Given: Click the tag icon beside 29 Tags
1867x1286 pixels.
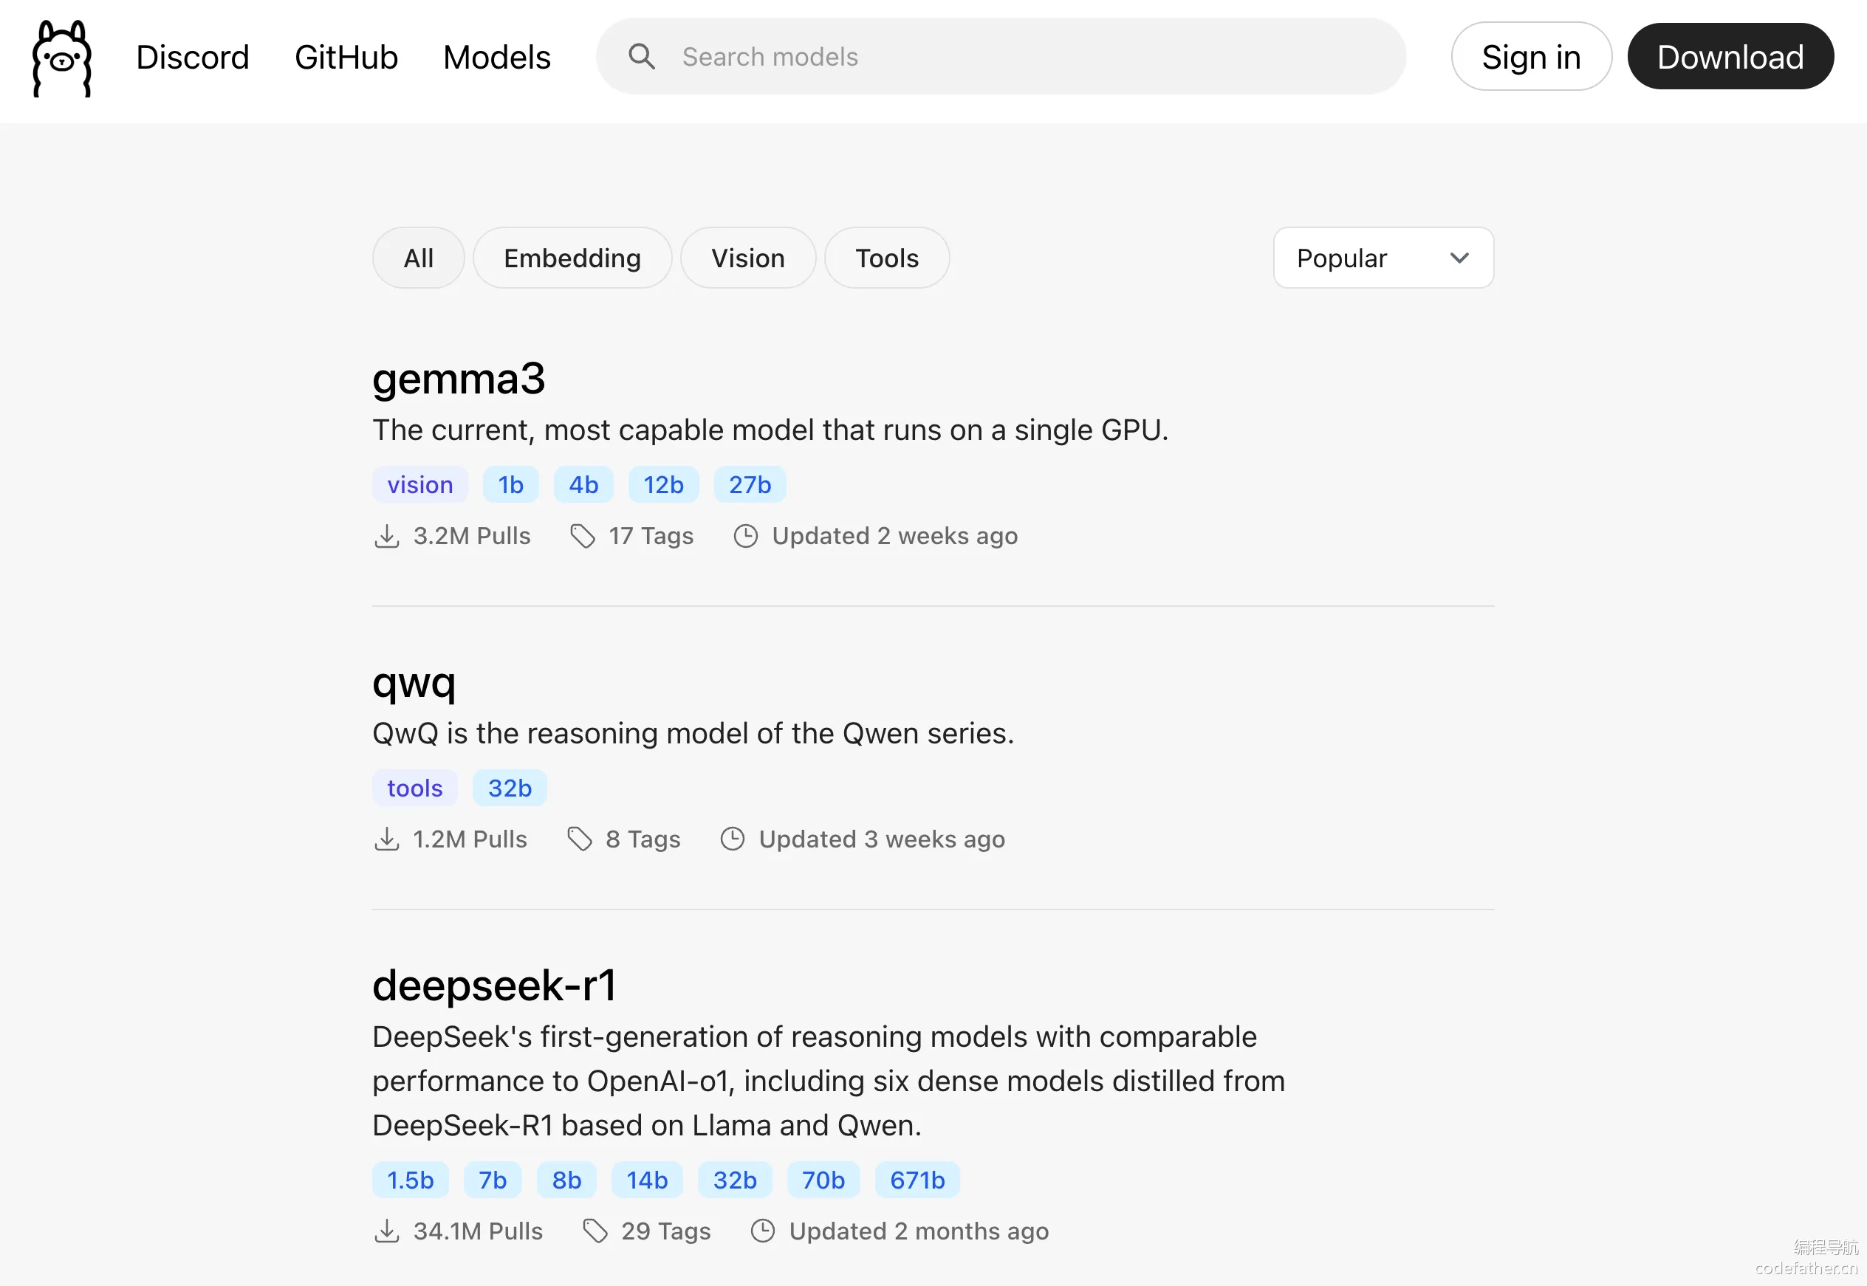Looking at the screenshot, I should tap(595, 1231).
